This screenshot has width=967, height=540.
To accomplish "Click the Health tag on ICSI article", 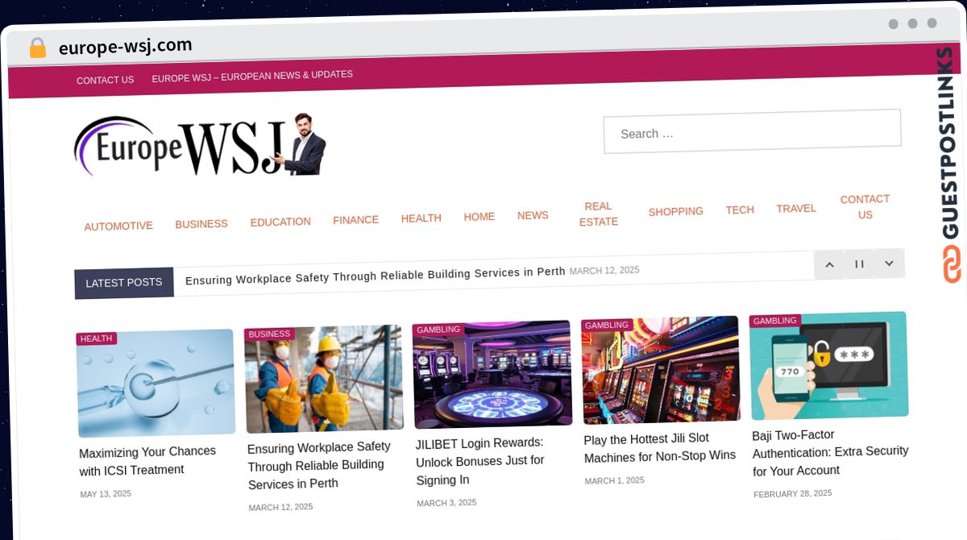I will [x=97, y=339].
